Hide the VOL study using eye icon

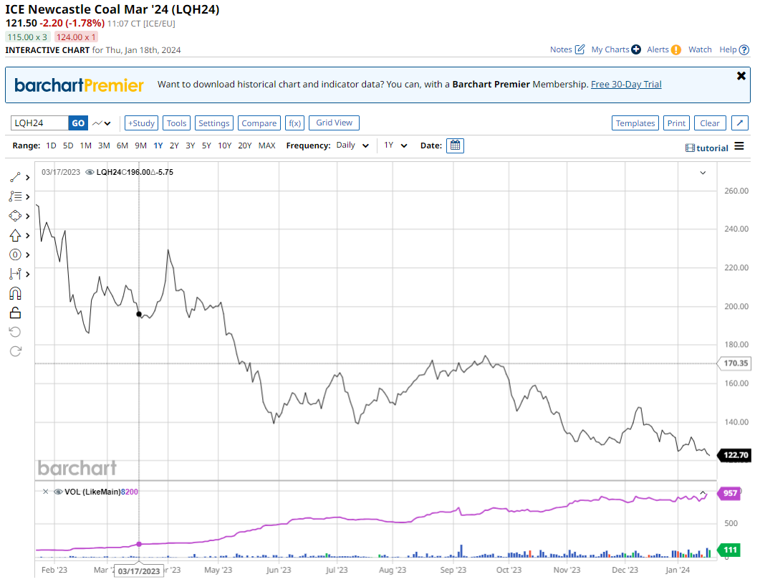58,492
